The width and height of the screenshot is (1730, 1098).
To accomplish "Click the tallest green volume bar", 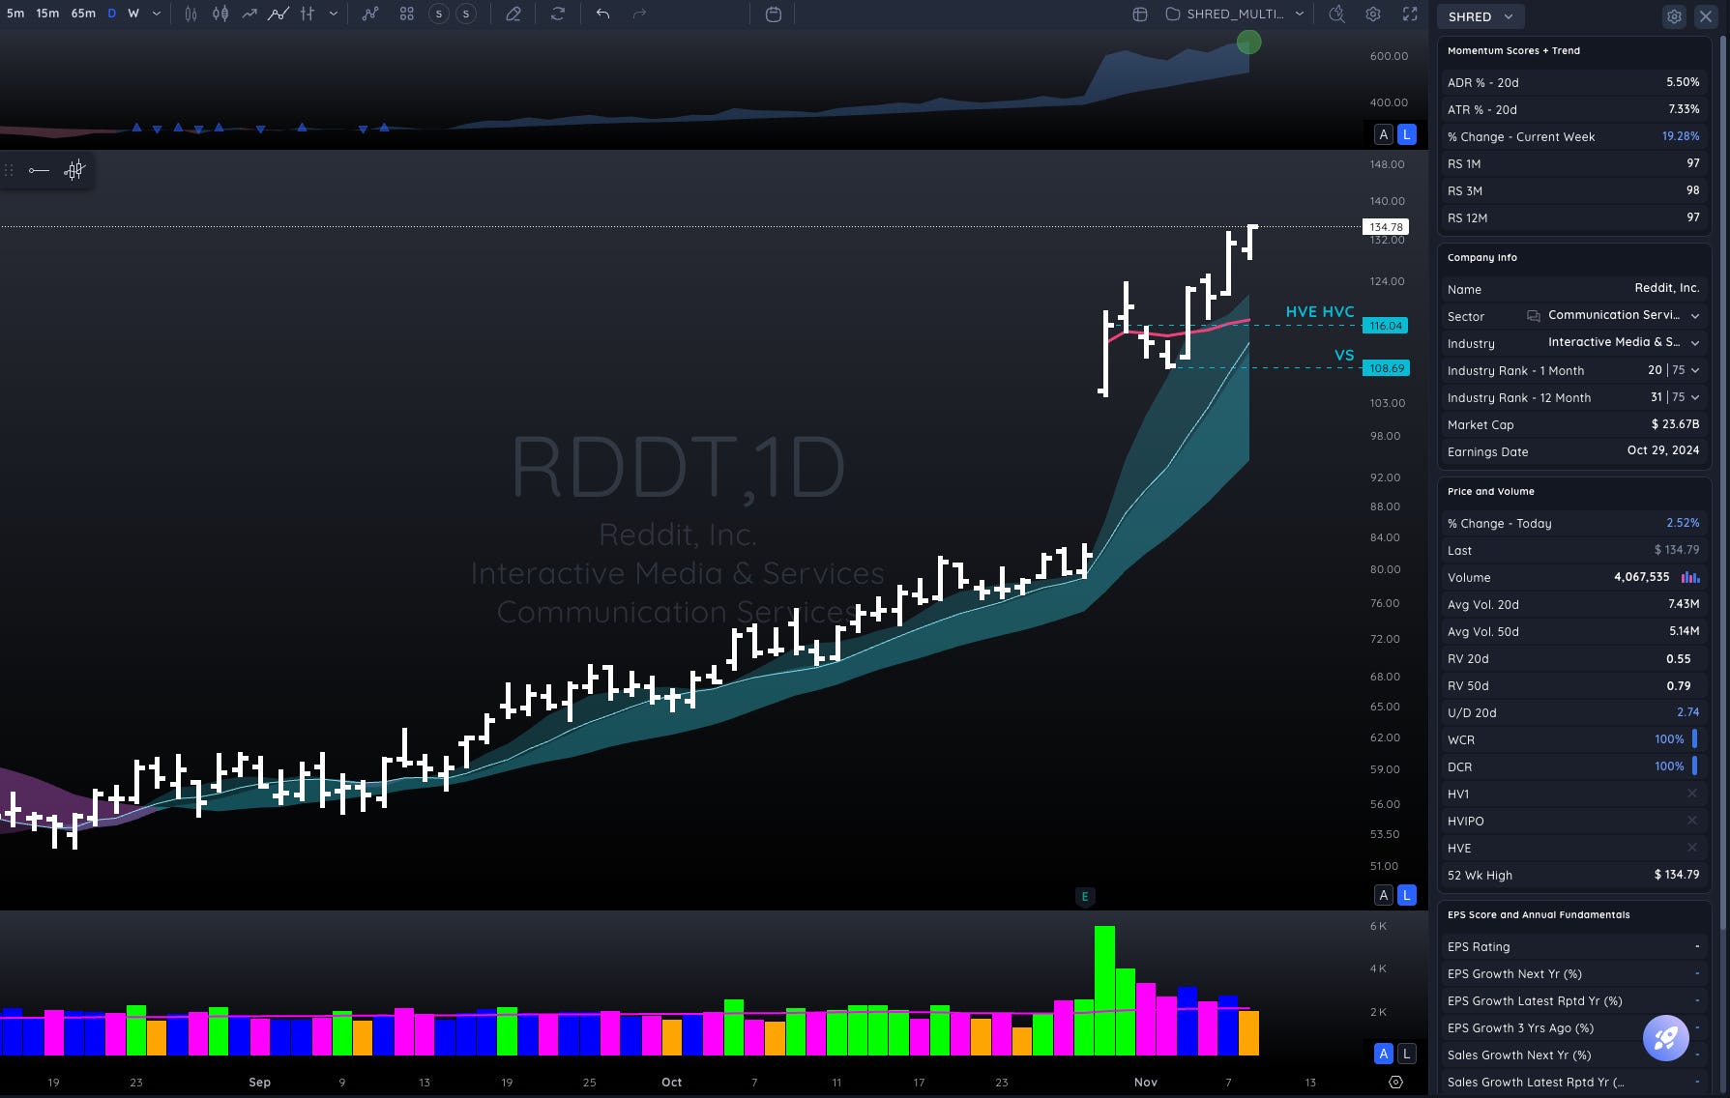I will pos(1104,991).
